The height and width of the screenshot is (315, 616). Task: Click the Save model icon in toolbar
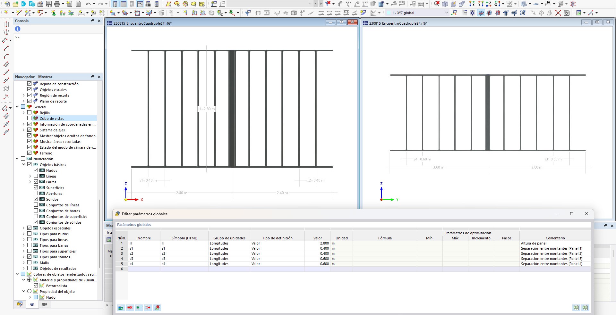[49, 4]
